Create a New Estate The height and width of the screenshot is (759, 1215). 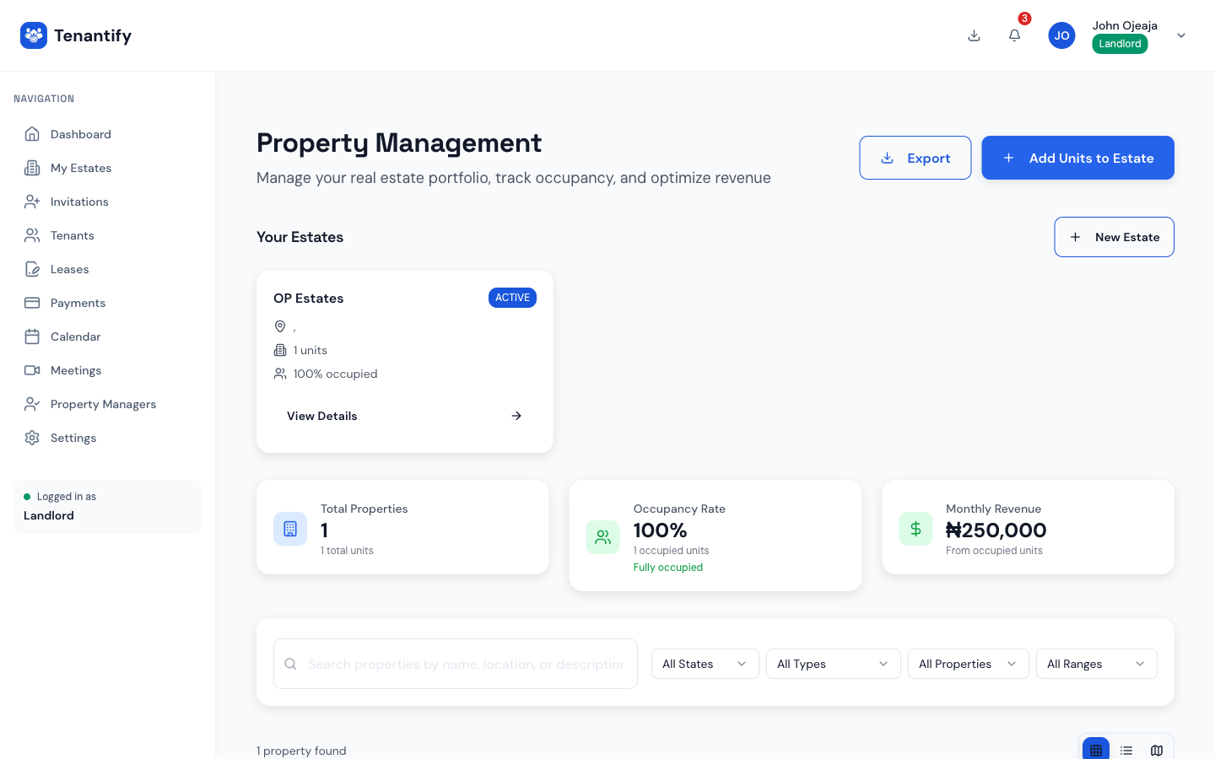(x=1114, y=237)
